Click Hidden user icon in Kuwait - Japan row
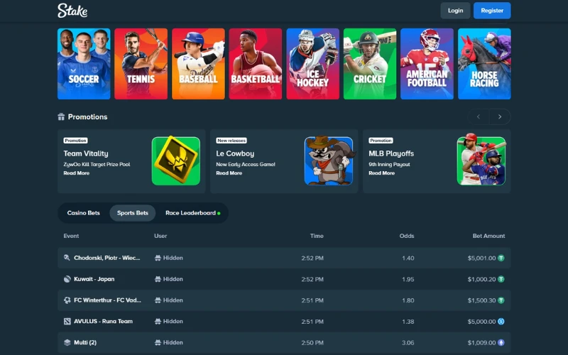This screenshot has height=355, width=568. coord(158,279)
